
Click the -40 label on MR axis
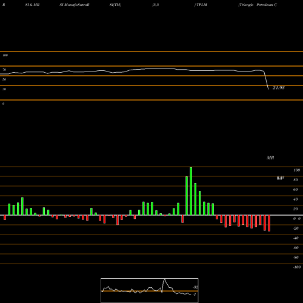click(296, 238)
